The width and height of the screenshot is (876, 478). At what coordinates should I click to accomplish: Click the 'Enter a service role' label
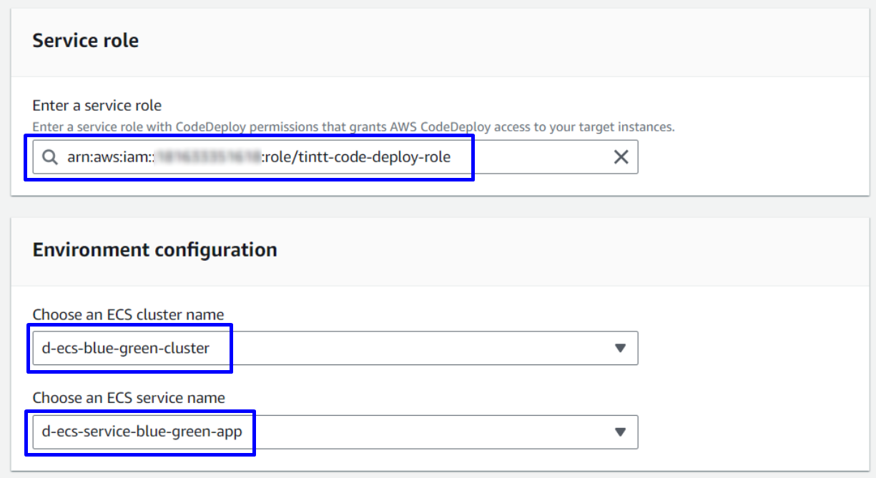click(97, 106)
